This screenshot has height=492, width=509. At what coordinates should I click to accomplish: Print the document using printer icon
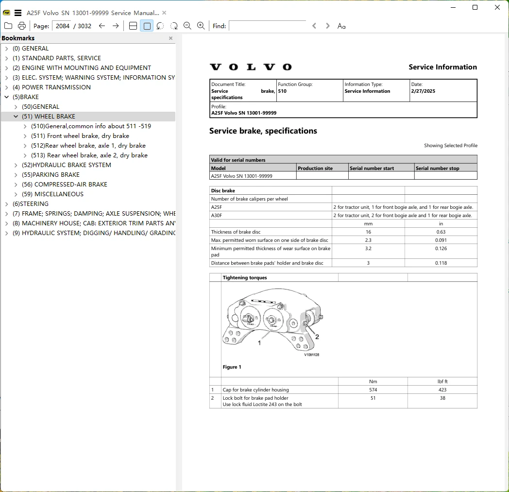pos(22,26)
